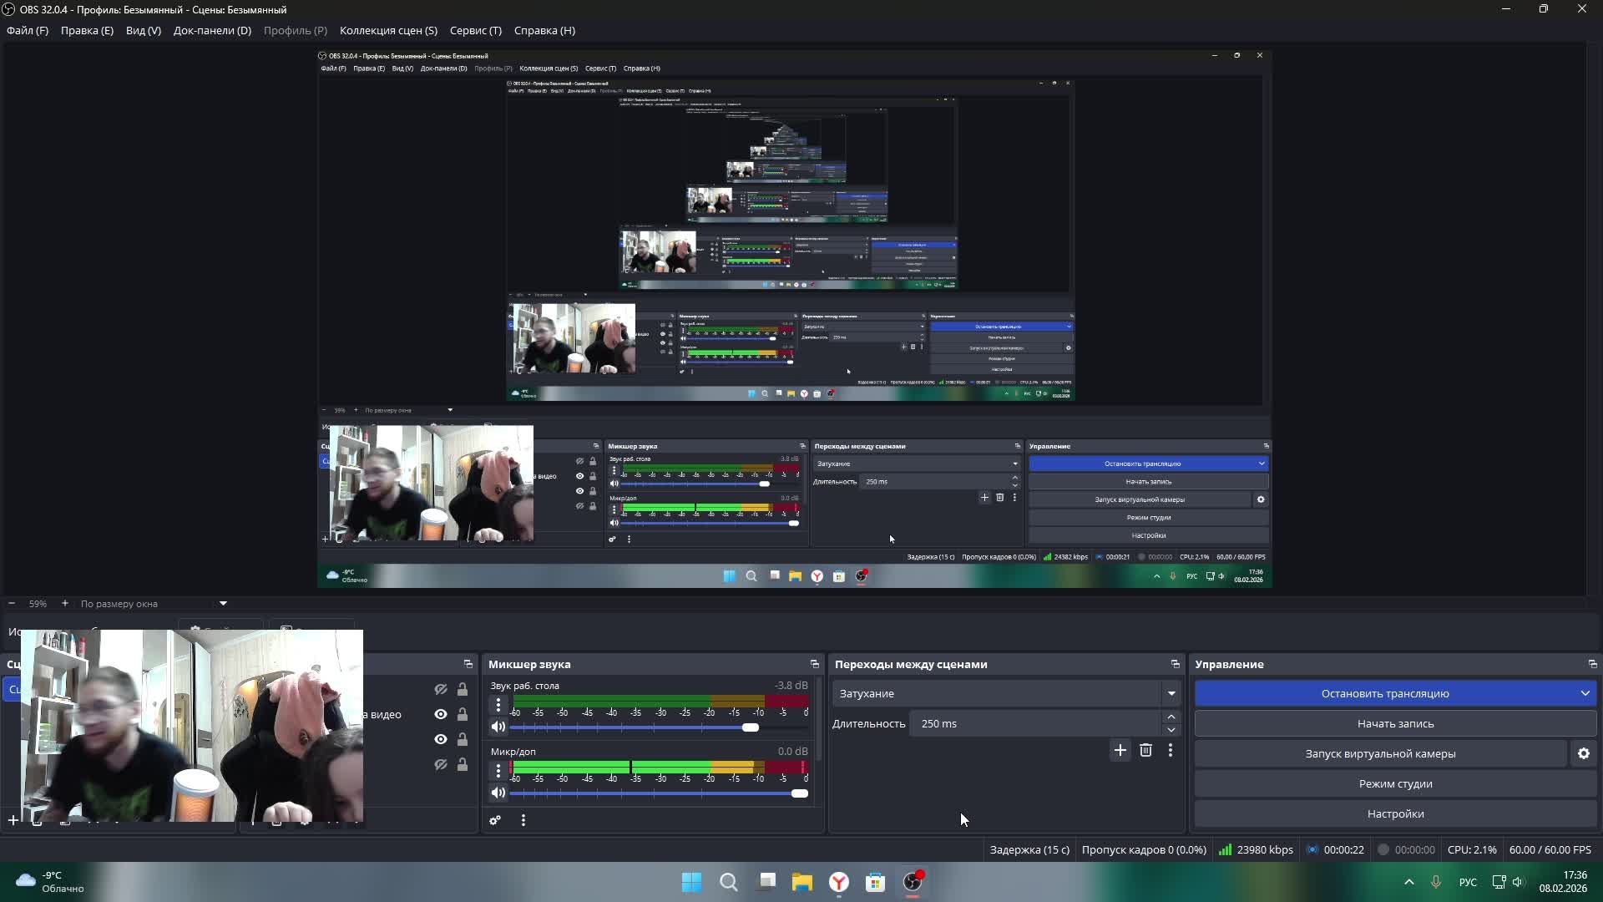Toggle visibility of the second source (open eye)
This screenshot has height=902, width=1603.
tap(441, 714)
